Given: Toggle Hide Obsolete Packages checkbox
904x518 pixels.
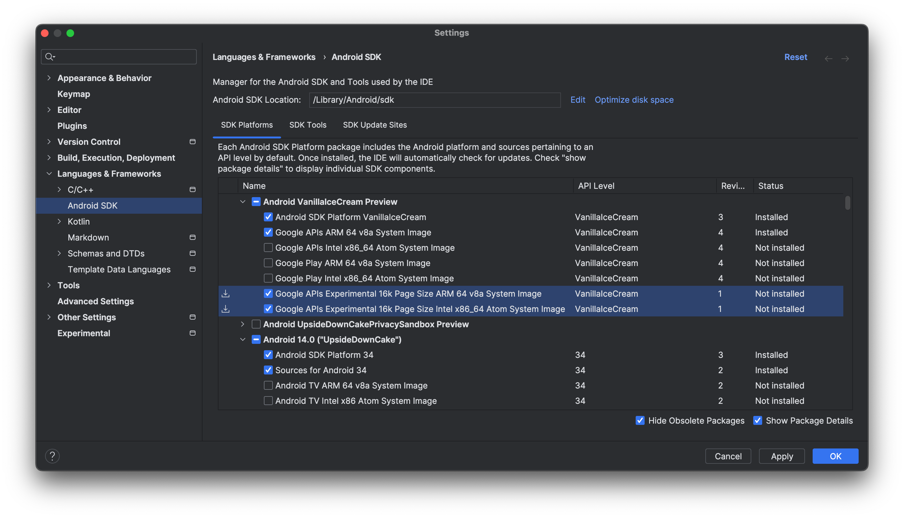Looking at the screenshot, I should (640, 420).
